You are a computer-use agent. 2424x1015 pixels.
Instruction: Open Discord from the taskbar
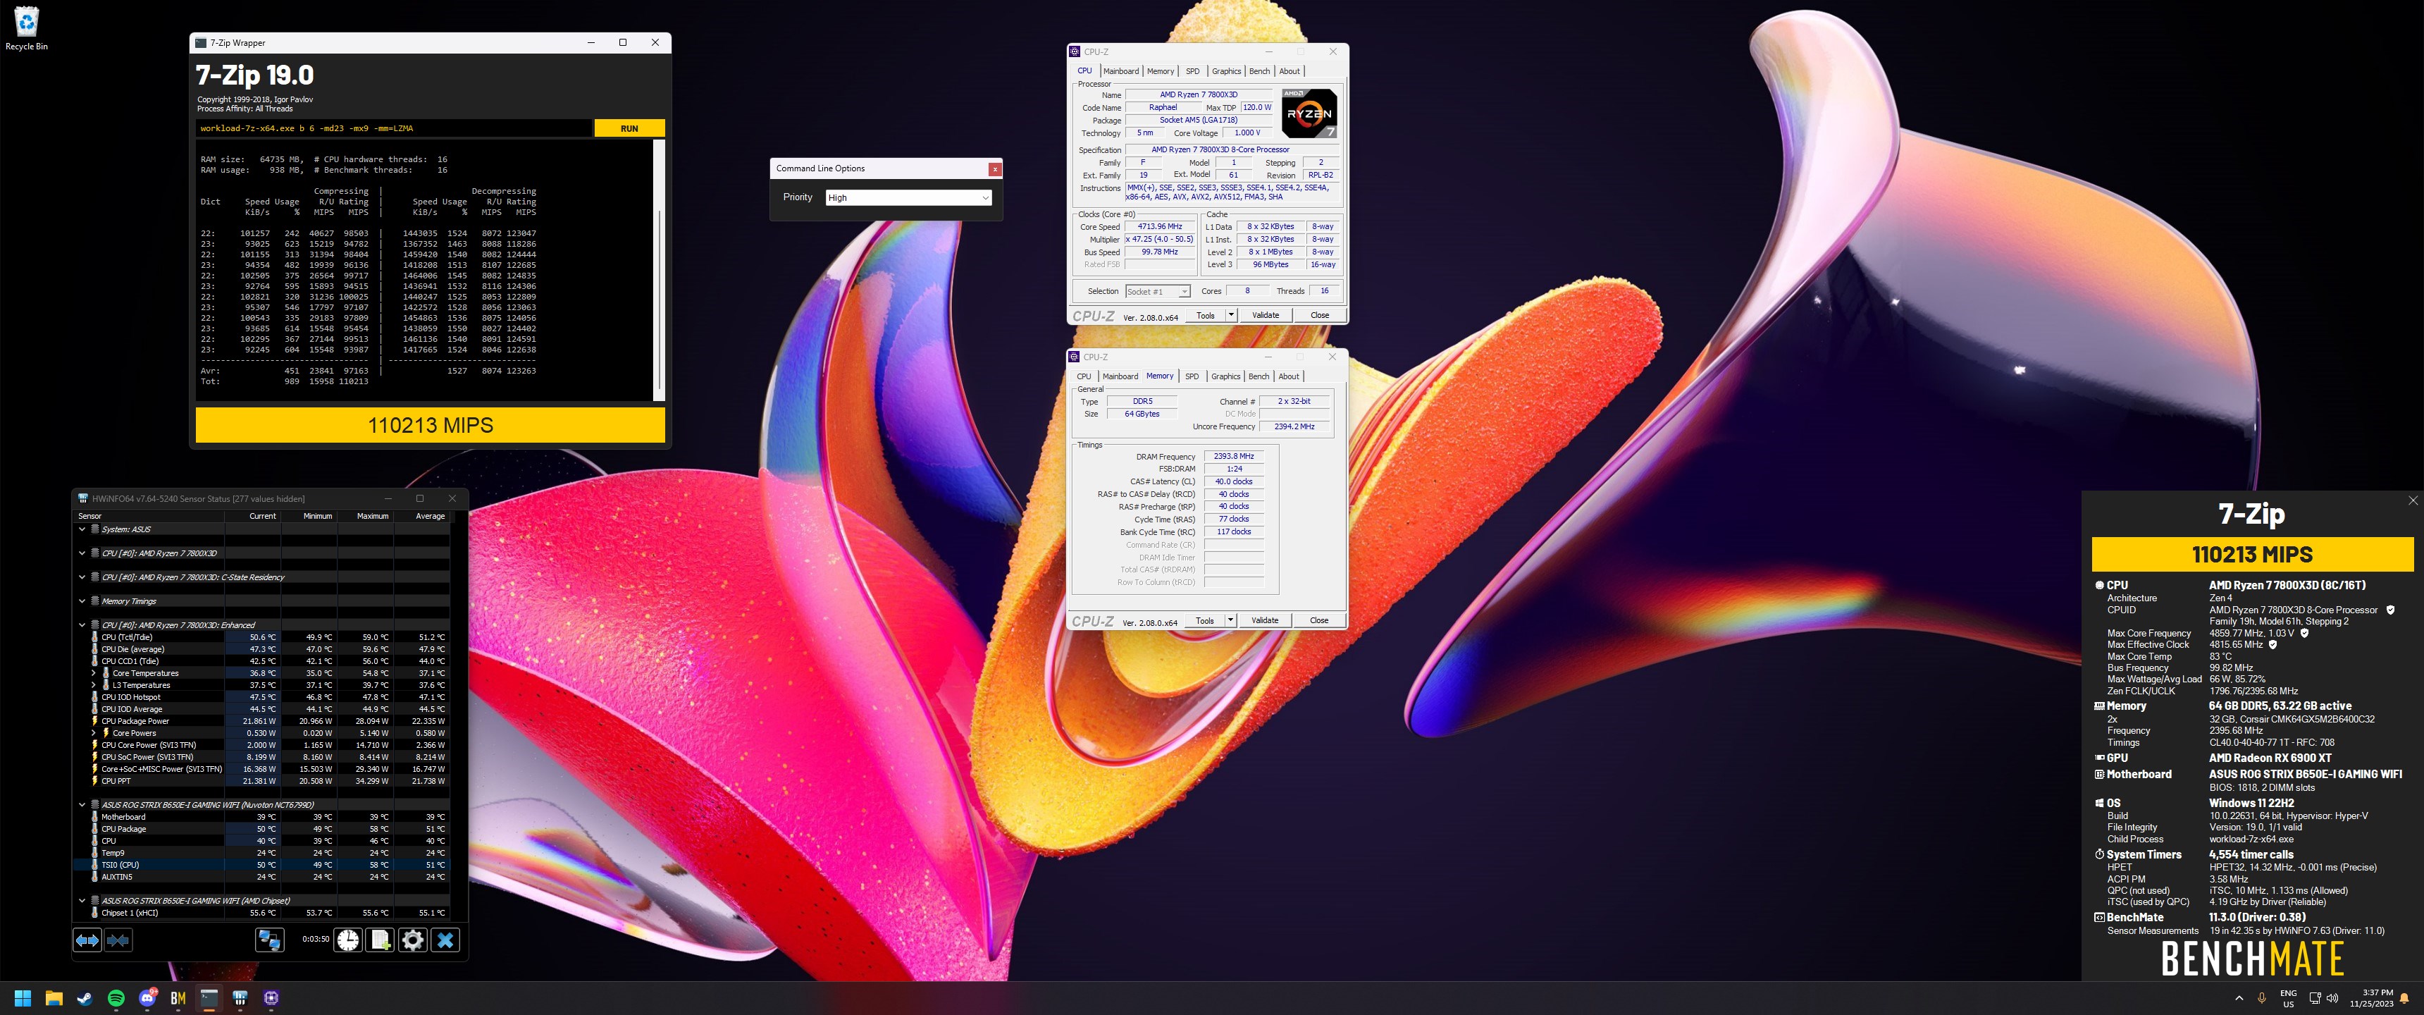pyautogui.click(x=147, y=998)
